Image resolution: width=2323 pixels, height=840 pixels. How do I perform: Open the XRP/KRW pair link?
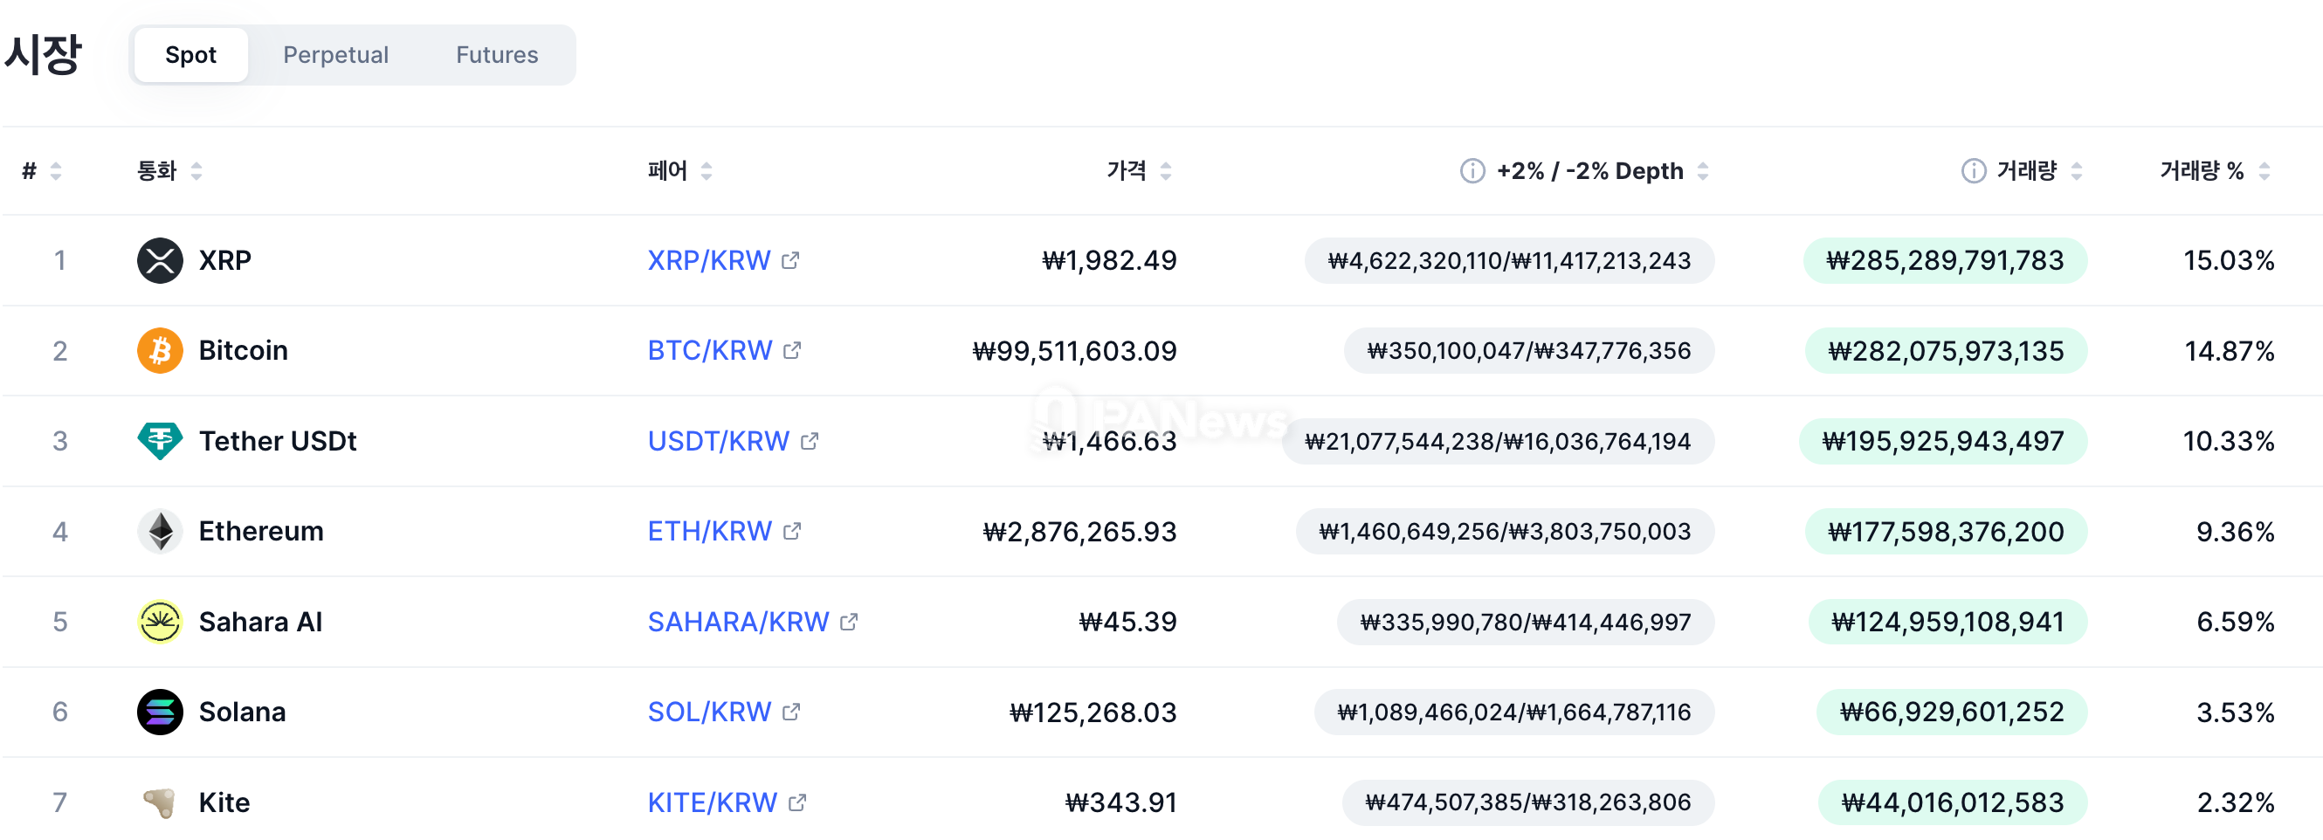[x=709, y=260]
